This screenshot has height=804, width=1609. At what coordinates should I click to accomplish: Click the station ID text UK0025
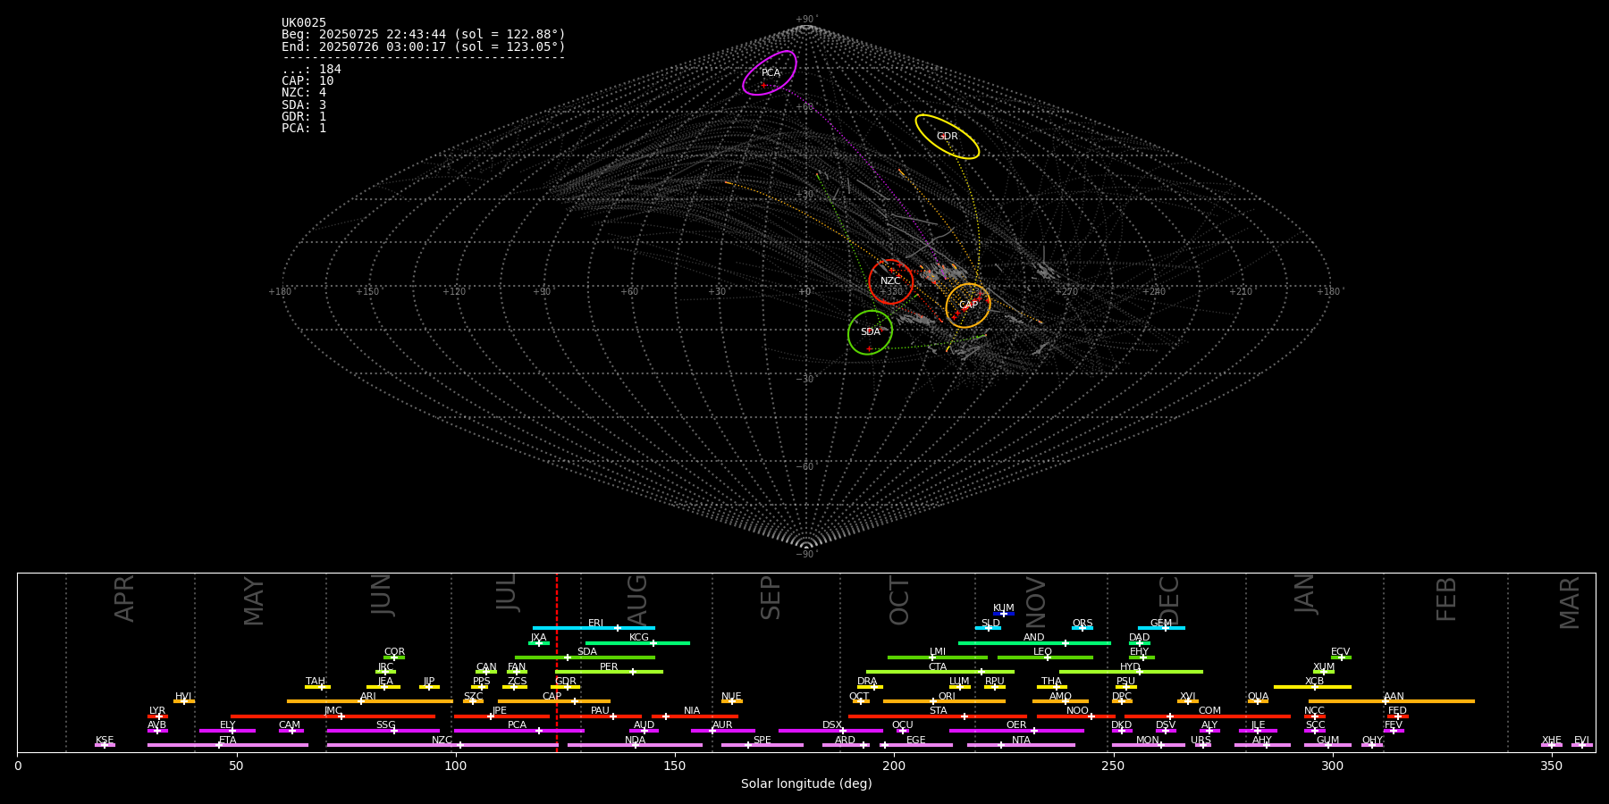(x=304, y=23)
